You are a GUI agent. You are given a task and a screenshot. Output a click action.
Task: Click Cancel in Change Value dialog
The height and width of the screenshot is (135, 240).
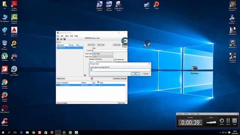tap(145, 73)
